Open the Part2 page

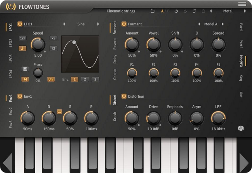point(241,44)
